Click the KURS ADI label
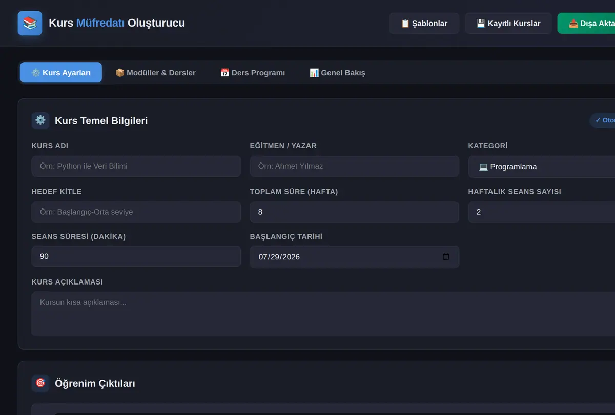Image resolution: width=615 pixels, height=415 pixels. pos(50,146)
